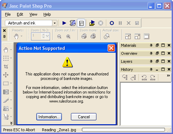Click the file reading progress bar
The height and width of the screenshot is (134, 173).
(x=123, y=130)
